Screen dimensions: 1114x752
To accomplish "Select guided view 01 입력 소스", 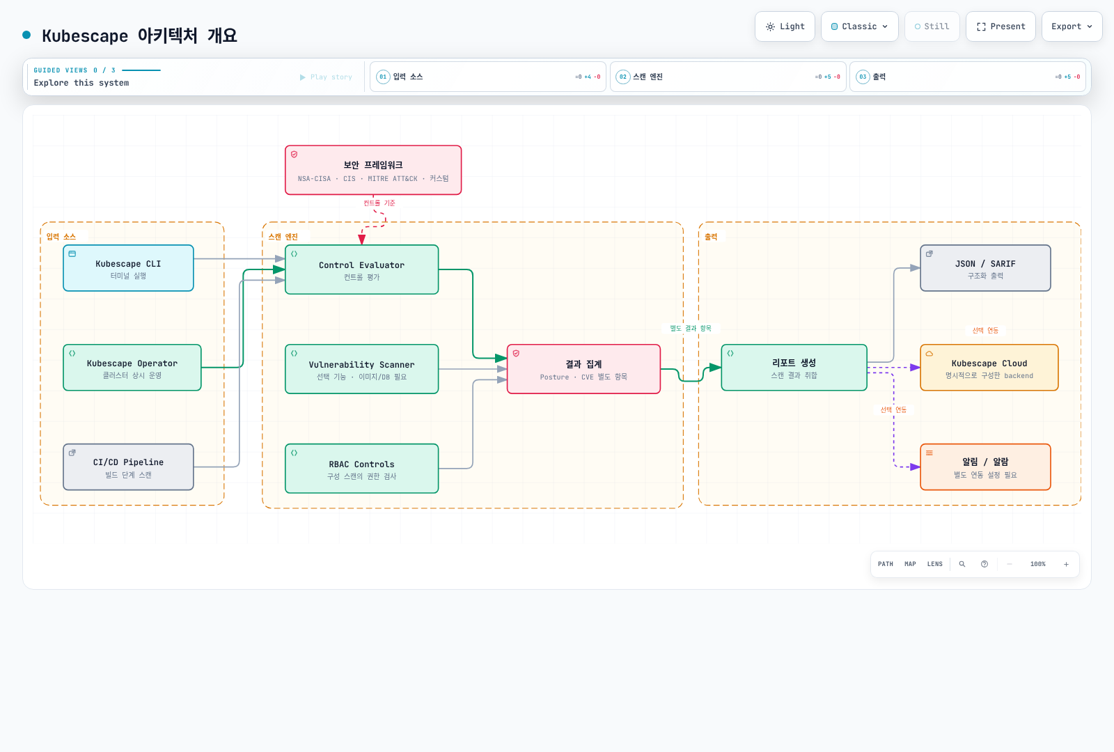I will [x=488, y=77].
